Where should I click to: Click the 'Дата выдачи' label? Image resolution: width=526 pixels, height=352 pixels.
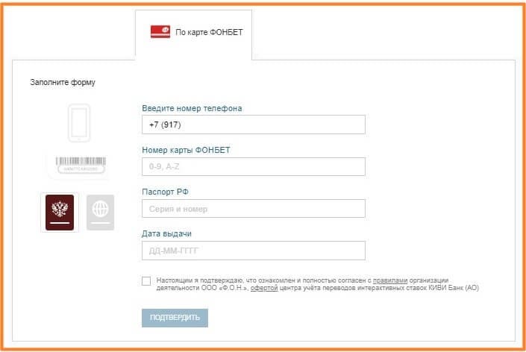pos(166,233)
